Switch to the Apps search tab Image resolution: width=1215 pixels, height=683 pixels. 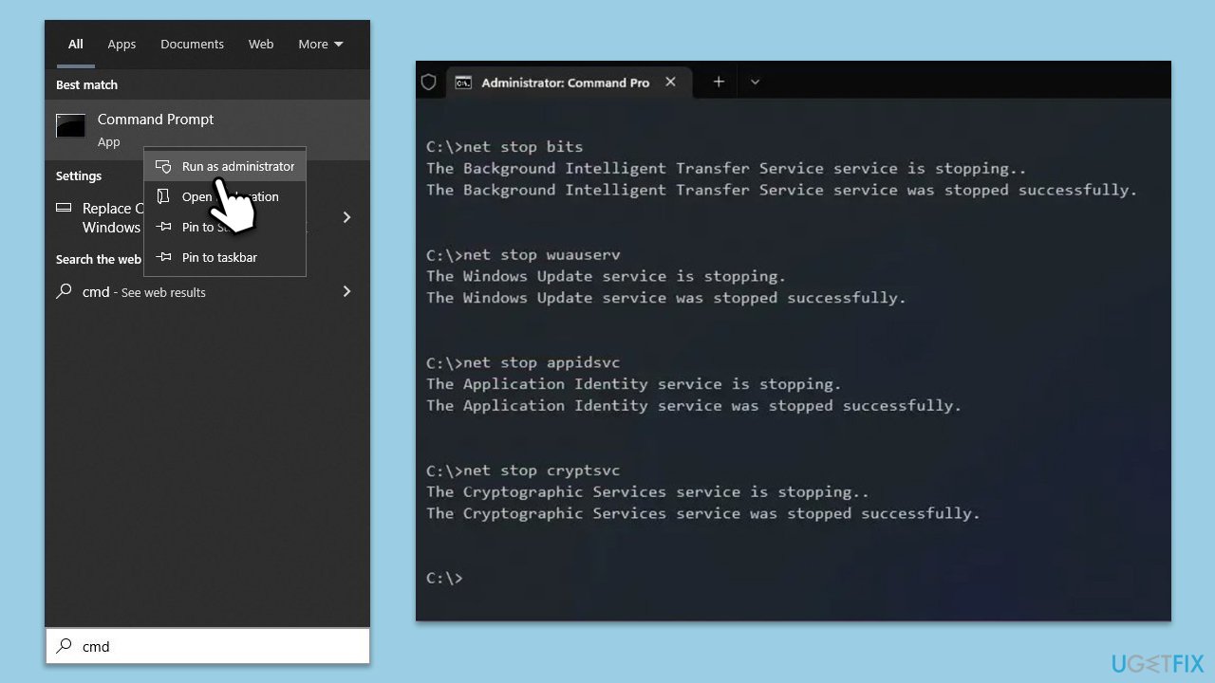pyautogui.click(x=121, y=44)
